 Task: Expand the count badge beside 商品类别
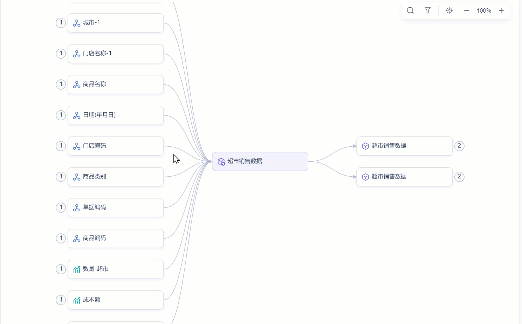pos(61,177)
